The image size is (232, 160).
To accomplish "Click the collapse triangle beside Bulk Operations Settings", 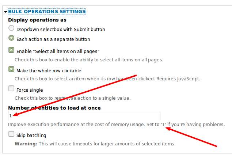I will 5,12.
